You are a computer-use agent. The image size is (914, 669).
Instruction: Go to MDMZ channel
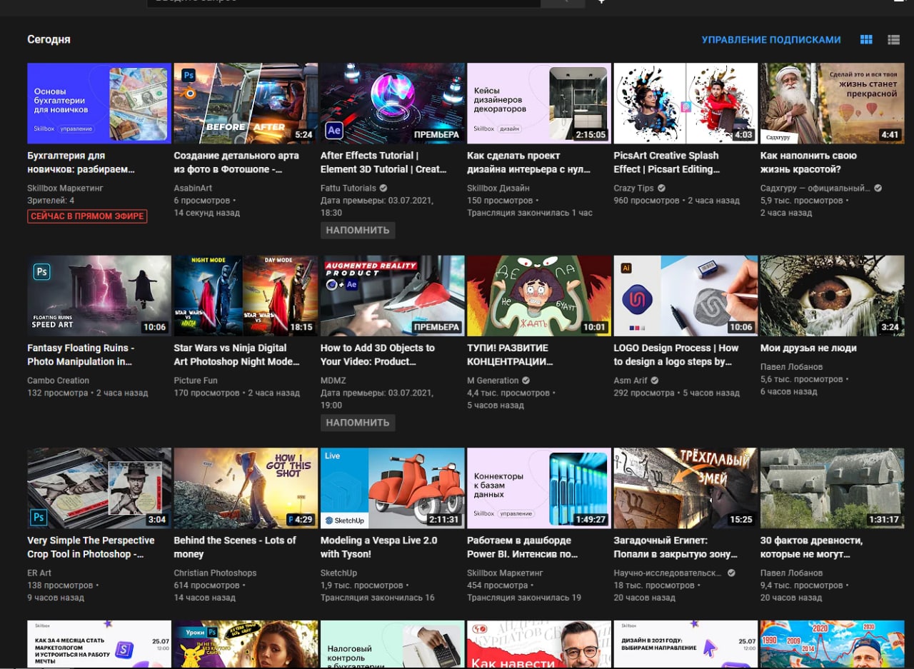pos(333,381)
